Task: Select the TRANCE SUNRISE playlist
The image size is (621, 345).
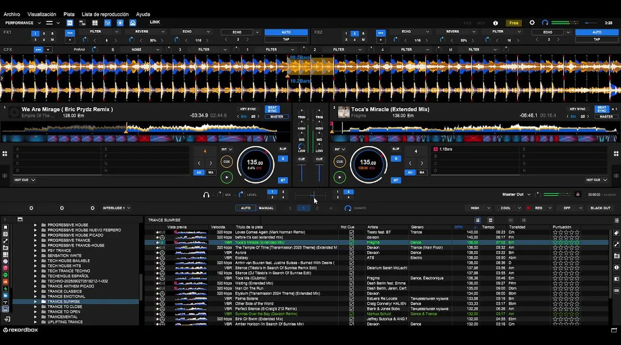Action: pos(64,302)
